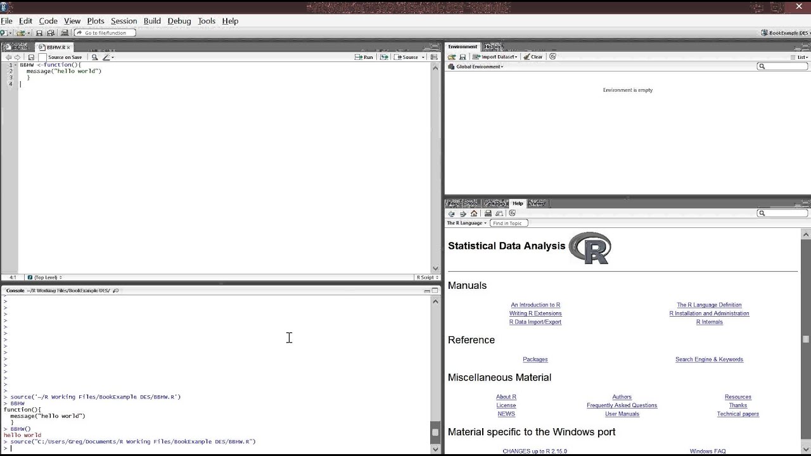Click the Help pane vertical scrollbar thumb
Screen dimensions: 811x456
(806, 339)
